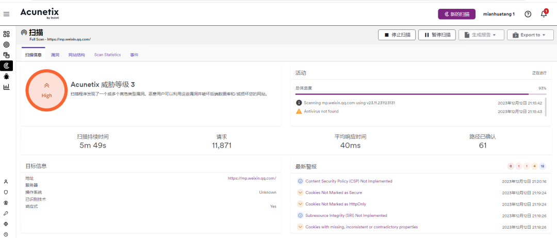Click the 5m 49s scan duration value
This screenshot has height=238, width=557.
point(93,145)
